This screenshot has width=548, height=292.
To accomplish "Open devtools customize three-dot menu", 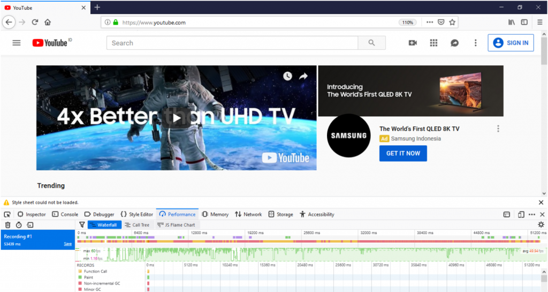I will [532, 214].
